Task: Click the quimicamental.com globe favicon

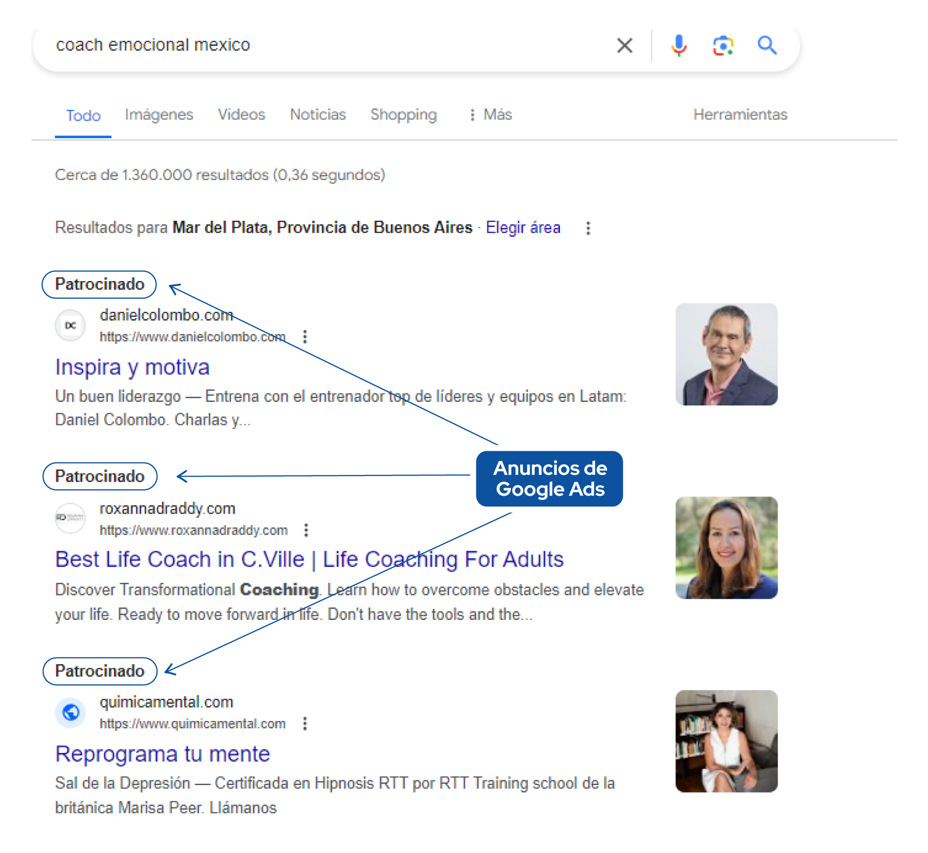Action: [x=71, y=712]
